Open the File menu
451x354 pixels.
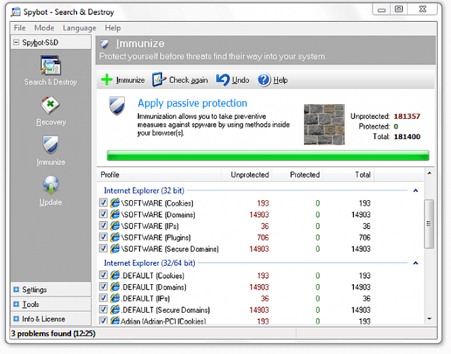tap(20, 28)
